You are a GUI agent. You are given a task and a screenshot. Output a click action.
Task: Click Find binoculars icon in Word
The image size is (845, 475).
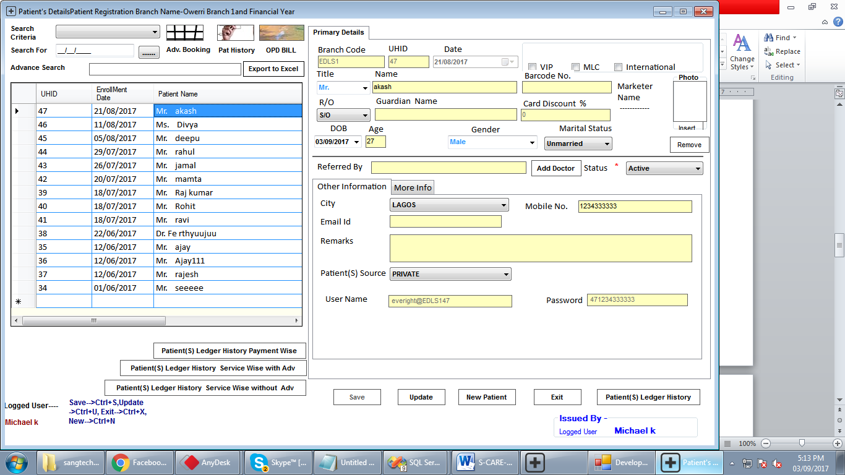click(x=769, y=38)
